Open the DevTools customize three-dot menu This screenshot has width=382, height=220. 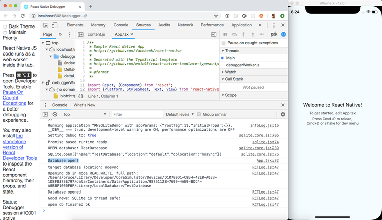pyautogui.click(x=274, y=25)
